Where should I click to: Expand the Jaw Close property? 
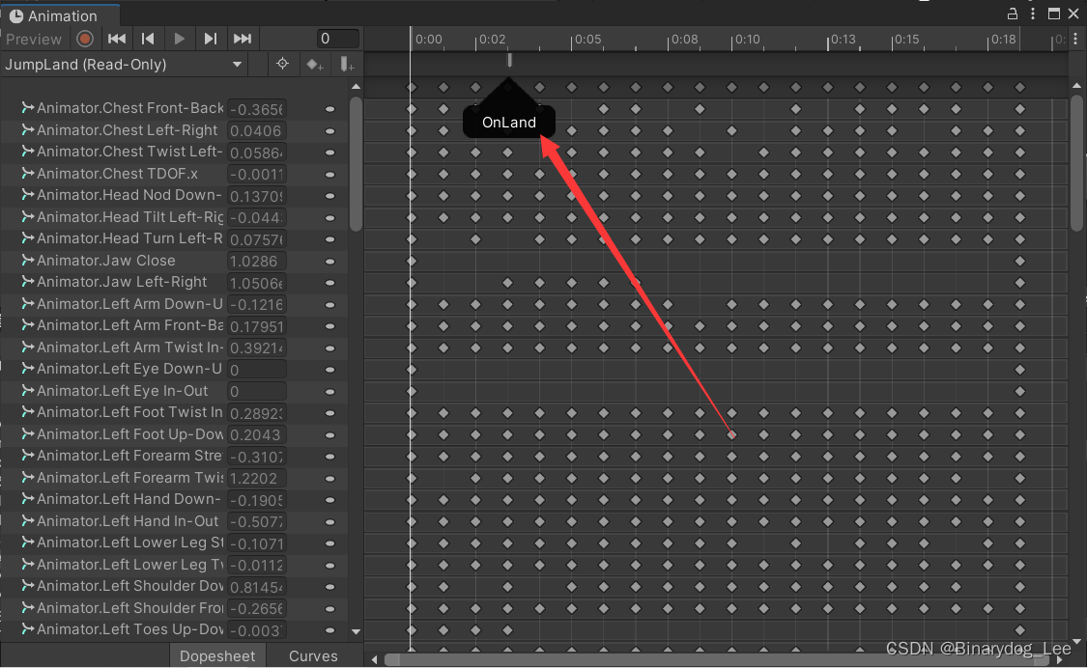click(x=27, y=261)
